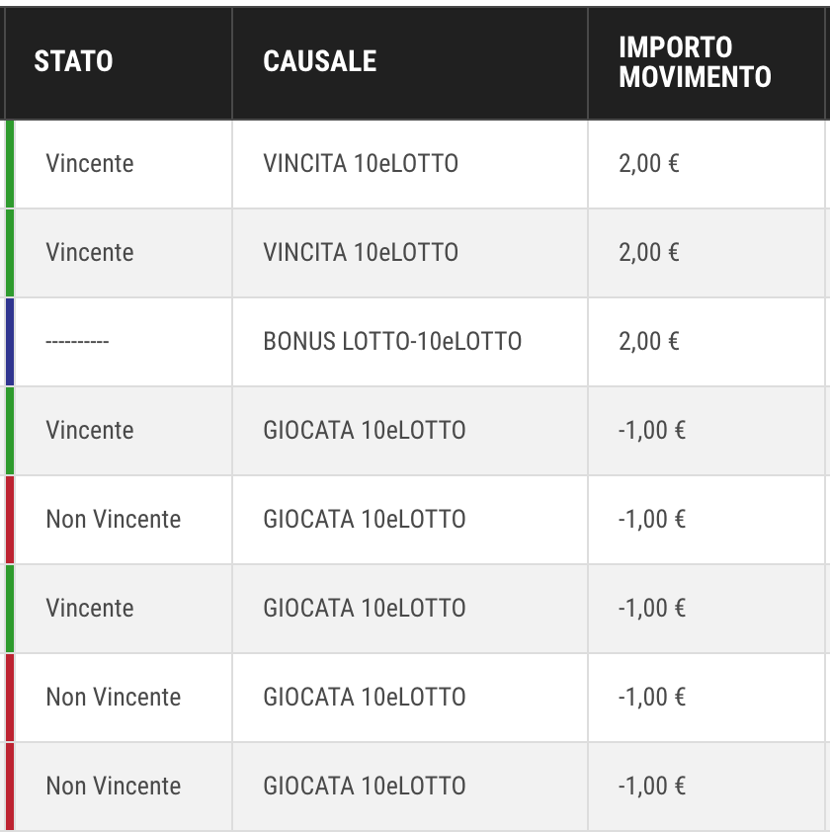The width and height of the screenshot is (830, 832).
Task: Select first GIOCATA 10eLOTTO marked Vincente
Action: pos(364,430)
